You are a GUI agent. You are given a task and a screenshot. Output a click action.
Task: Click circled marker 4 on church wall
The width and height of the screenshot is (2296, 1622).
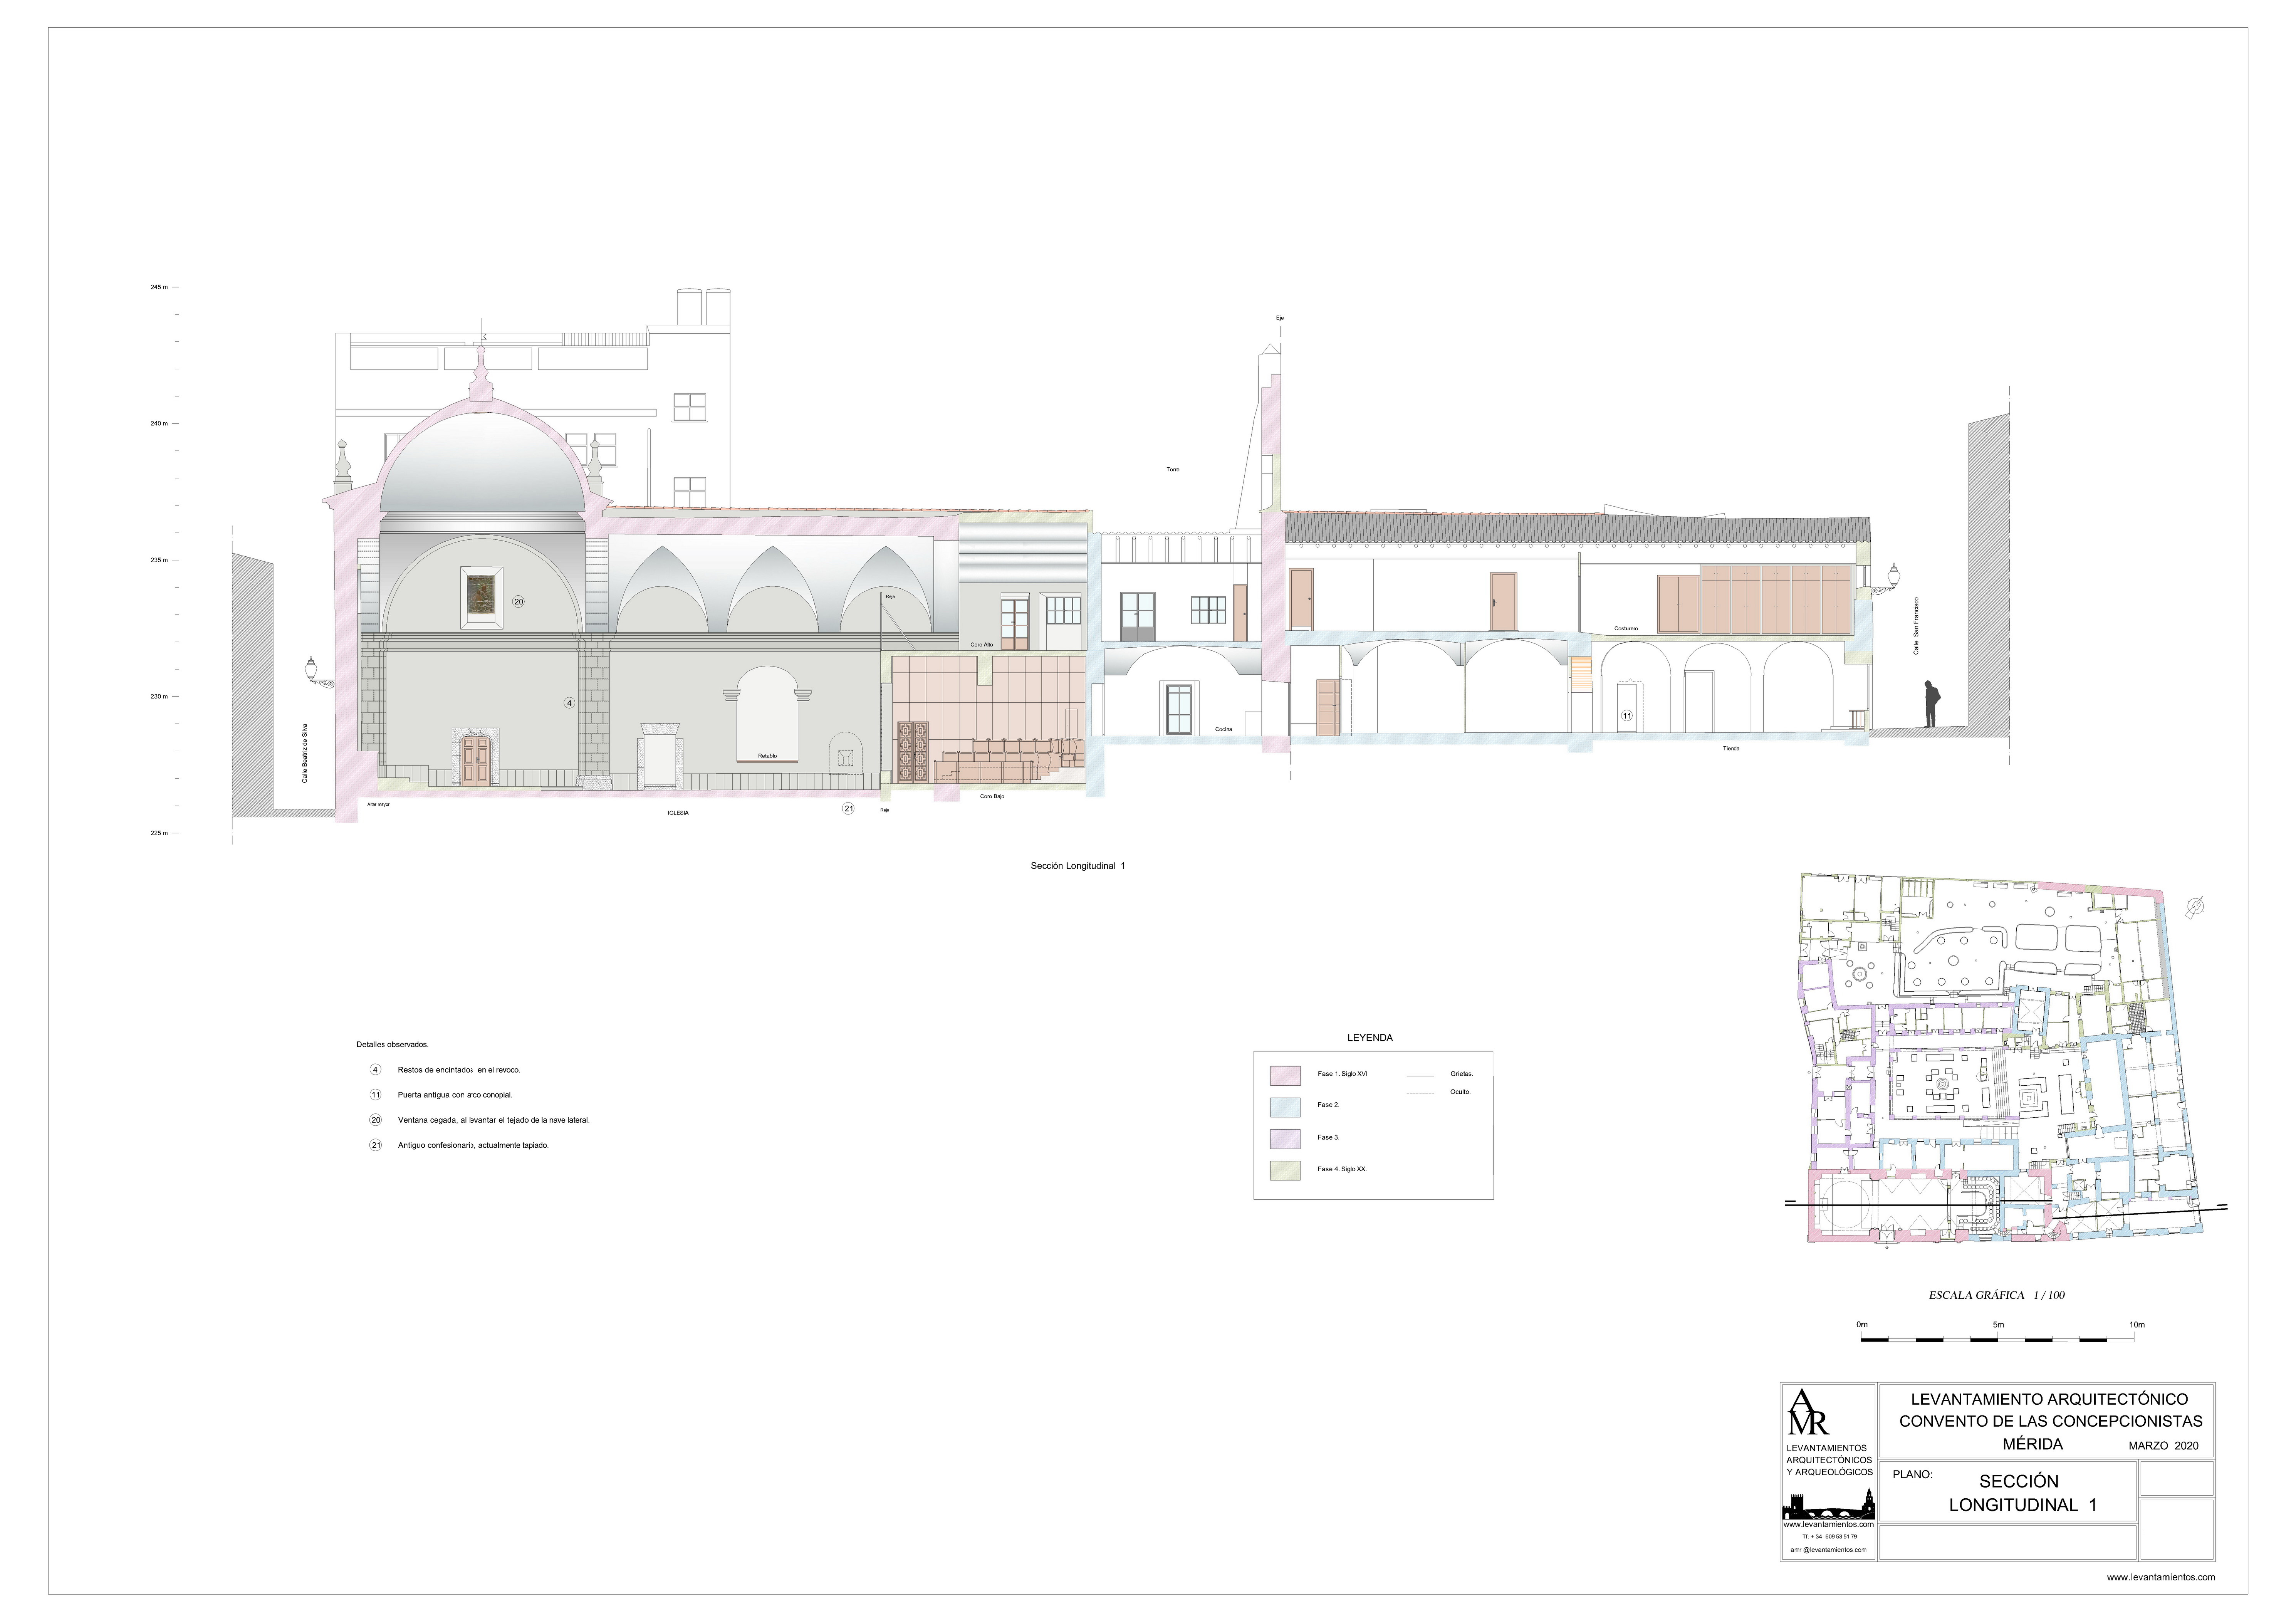point(569,703)
